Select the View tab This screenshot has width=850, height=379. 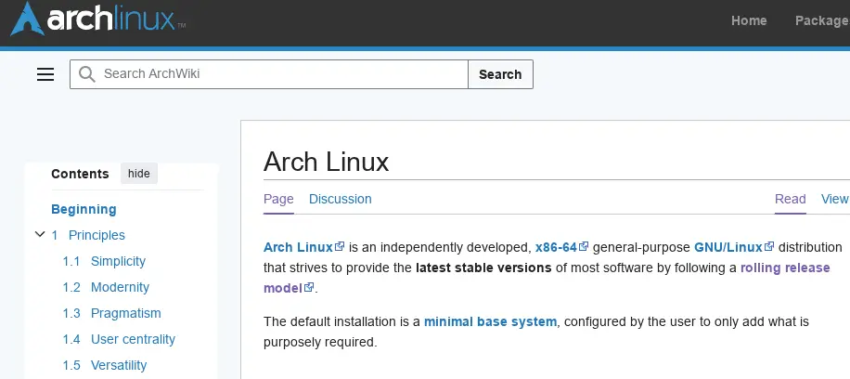click(x=835, y=199)
